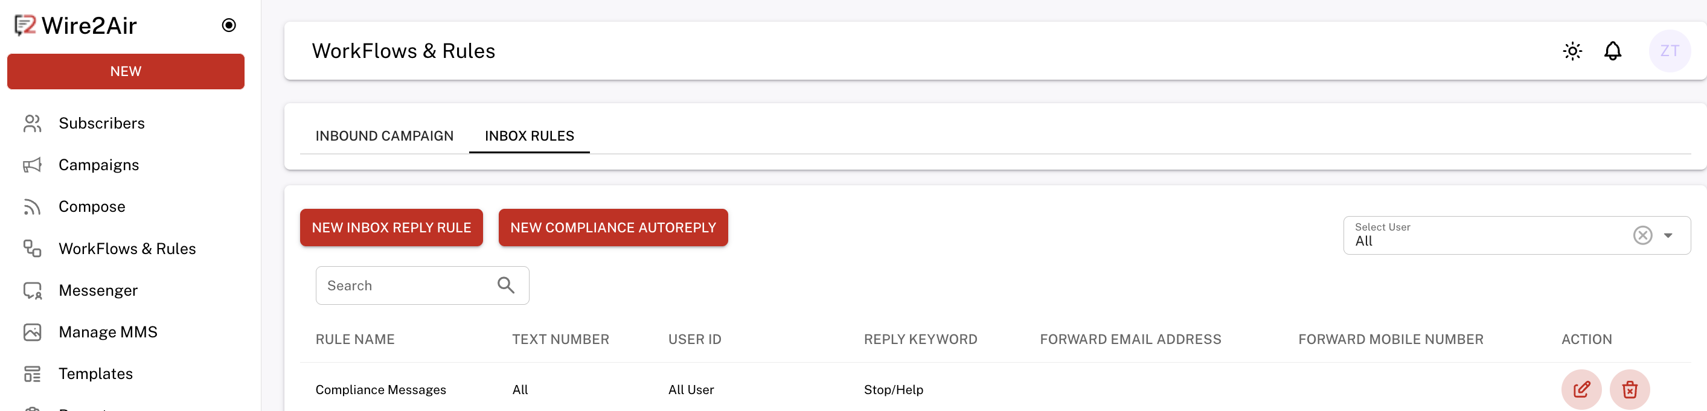Open Campaigns megaphone icon in sidebar

(32, 165)
